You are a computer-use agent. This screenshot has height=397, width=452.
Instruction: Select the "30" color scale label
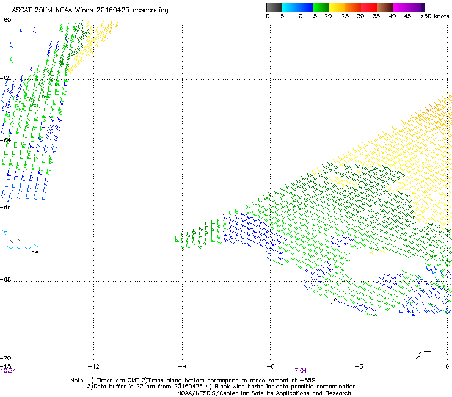coord(360,16)
